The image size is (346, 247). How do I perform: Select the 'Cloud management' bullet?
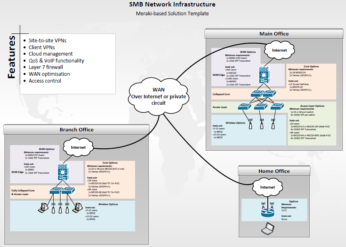50,54
